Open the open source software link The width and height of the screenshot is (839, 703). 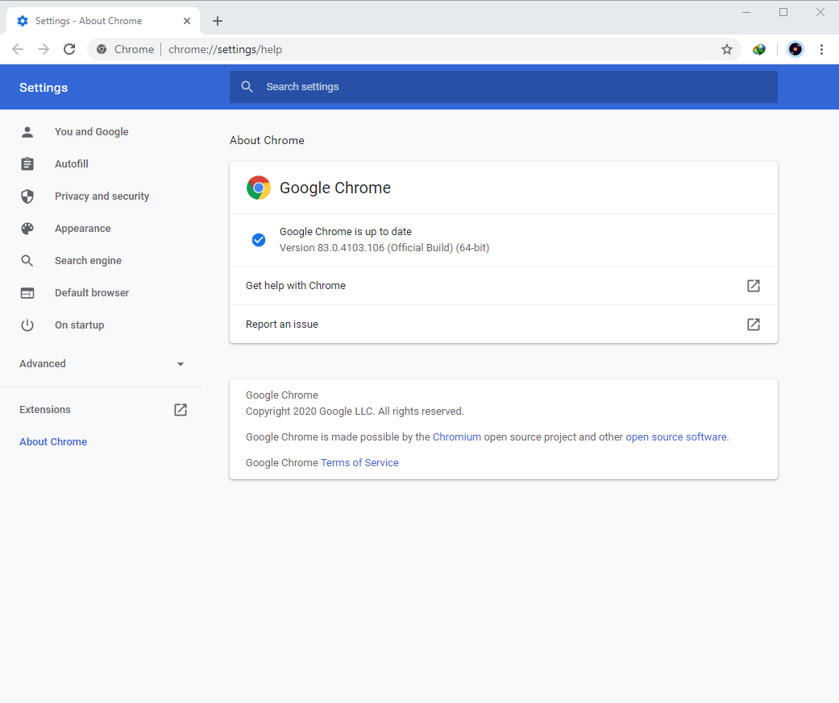click(676, 436)
